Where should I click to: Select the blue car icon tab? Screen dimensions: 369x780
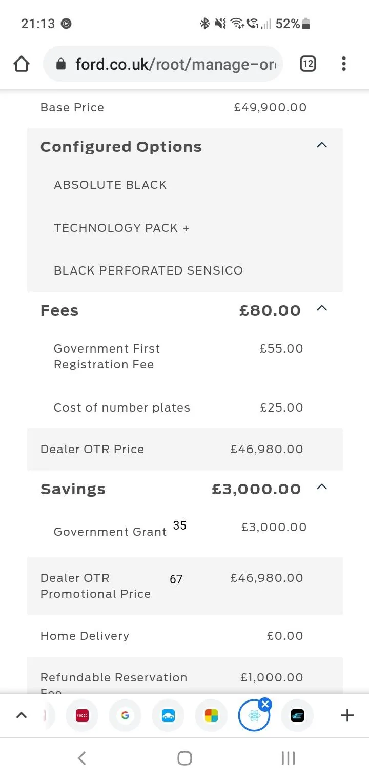[x=168, y=715]
